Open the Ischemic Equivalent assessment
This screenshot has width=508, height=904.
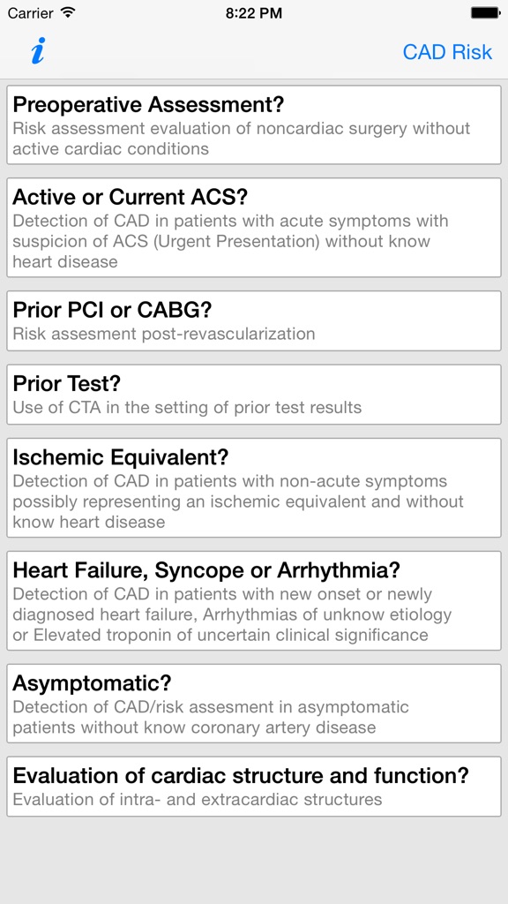click(x=254, y=487)
